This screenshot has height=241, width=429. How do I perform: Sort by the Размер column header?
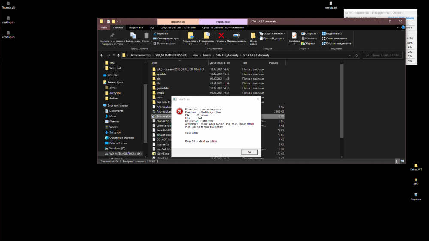click(274, 63)
